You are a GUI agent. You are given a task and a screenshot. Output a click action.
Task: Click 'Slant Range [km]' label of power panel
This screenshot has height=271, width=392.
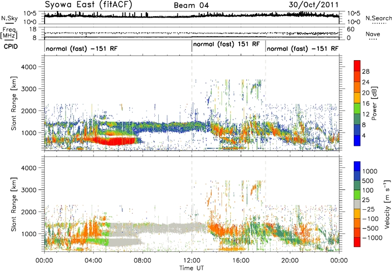tap(14, 103)
